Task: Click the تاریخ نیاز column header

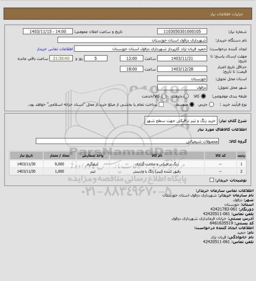Action: point(26,155)
